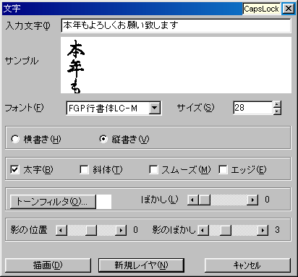The image size is (298, 277).
Task: Click the ぼかし(L) slider thumb
Action: (205, 200)
